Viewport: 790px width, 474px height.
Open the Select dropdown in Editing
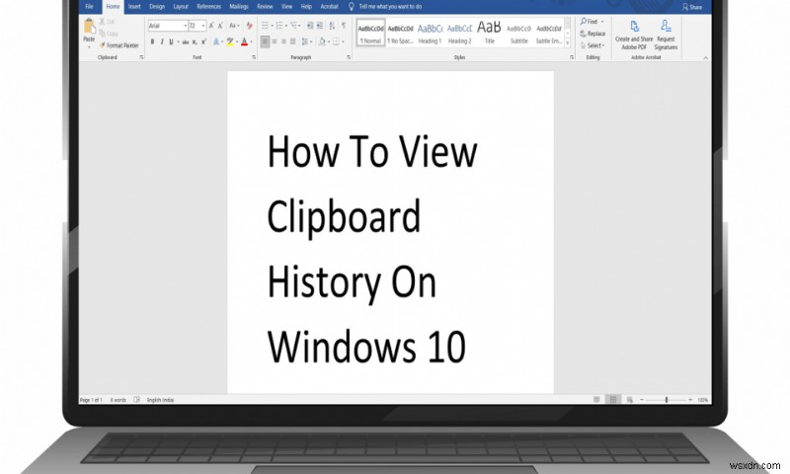click(593, 45)
